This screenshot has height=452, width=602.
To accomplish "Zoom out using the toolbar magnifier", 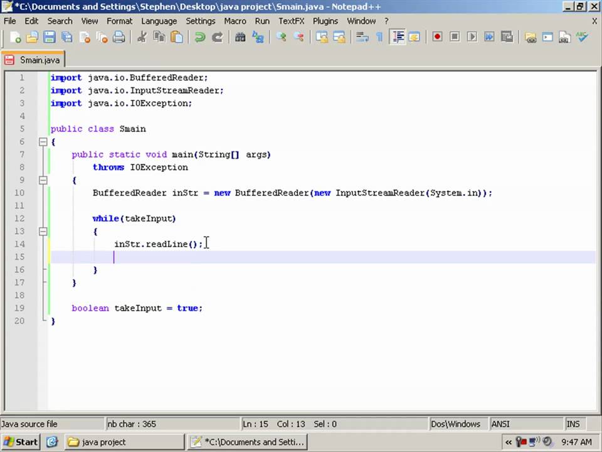I will click(298, 37).
